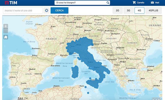Select 2G coverage
The height and width of the screenshot is (100, 165).
tap(118, 11)
